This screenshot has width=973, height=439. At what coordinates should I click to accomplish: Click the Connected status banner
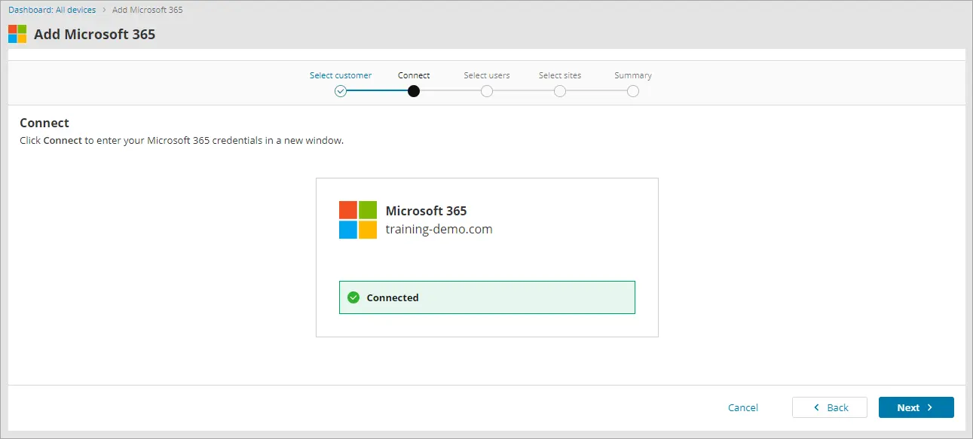(x=487, y=297)
